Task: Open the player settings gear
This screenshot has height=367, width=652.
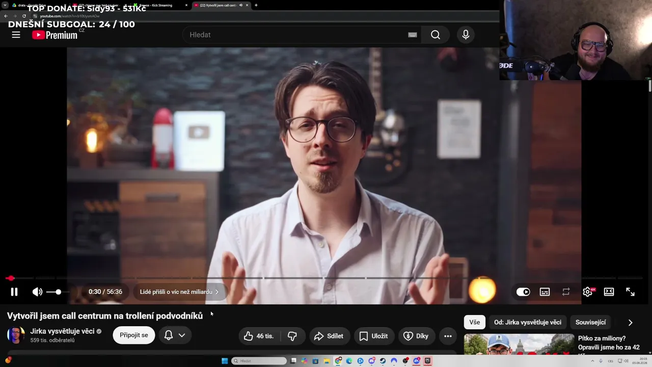Action: 588,292
